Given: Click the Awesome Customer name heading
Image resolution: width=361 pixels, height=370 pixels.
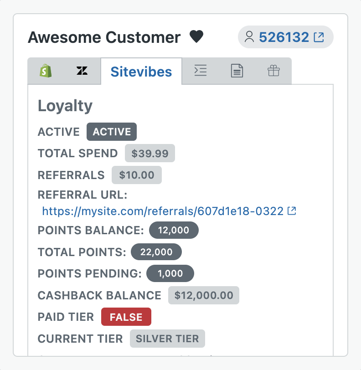Looking at the screenshot, I should (x=104, y=37).
